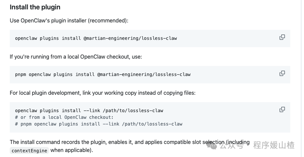This screenshot has height=157, width=304.
Task: Click the first code block's openclaw command text
Action: tap(96, 38)
